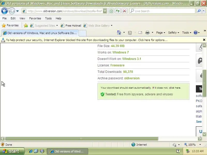Click the Windows 7 link
The width and height of the screenshot is (207, 155).
121,52
